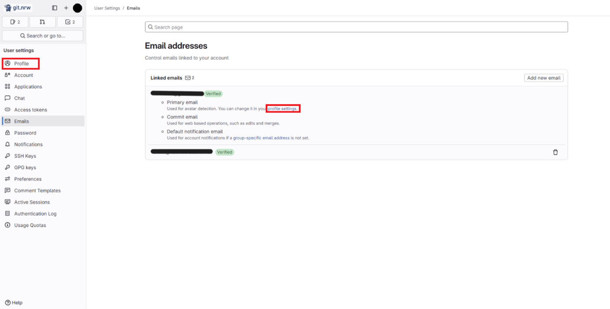Delete the second verified email with trash icon
The image size is (610, 309).
point(555,152)
